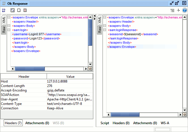Click the recreate response toolbar icon
Image resolution: width=188 pixels, height=132 pixels.
tap(12, 10)
